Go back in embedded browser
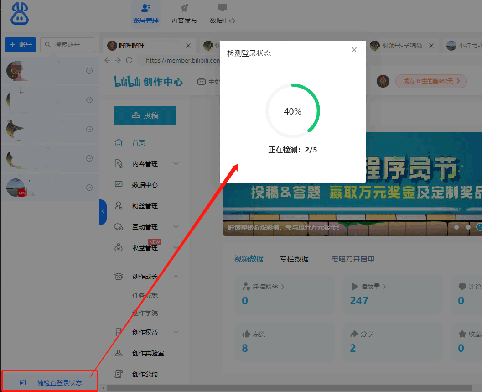 (x=107, y=60)
